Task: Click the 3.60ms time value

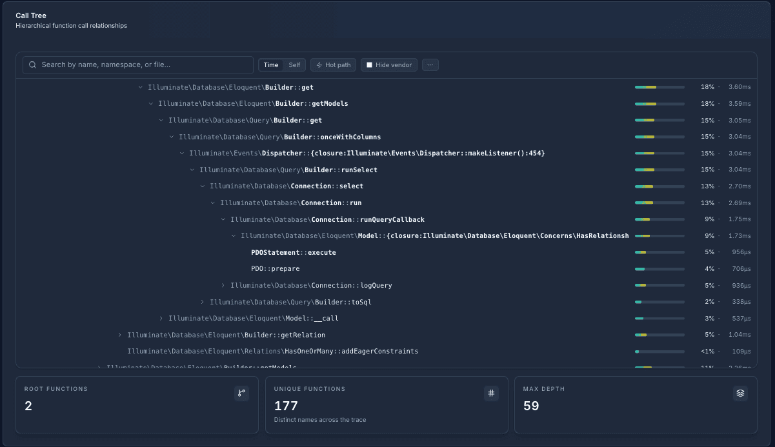Action: click(740, 87)
